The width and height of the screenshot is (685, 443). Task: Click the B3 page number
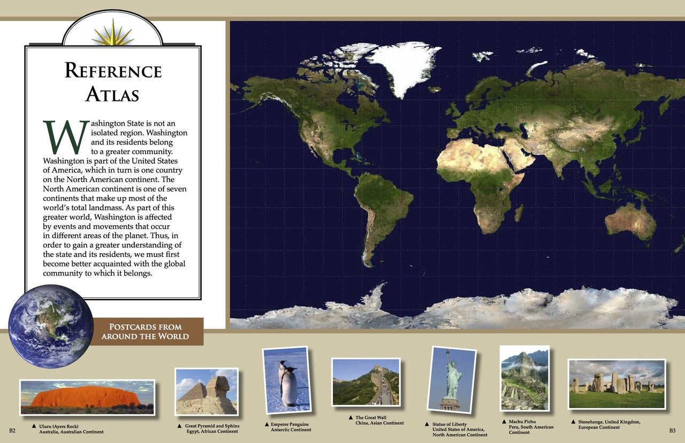[673, 430]
